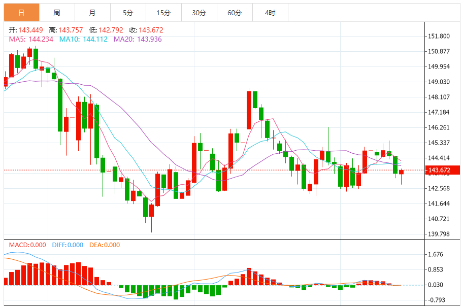This screenshot has width=463, height=306.
Task: Open the 5分 timeframe tab
Action: [128, 13]
